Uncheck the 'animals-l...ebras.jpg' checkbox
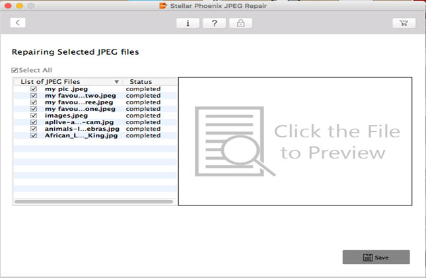This screenshot has width=426, height=278. (x=34, y=129)
